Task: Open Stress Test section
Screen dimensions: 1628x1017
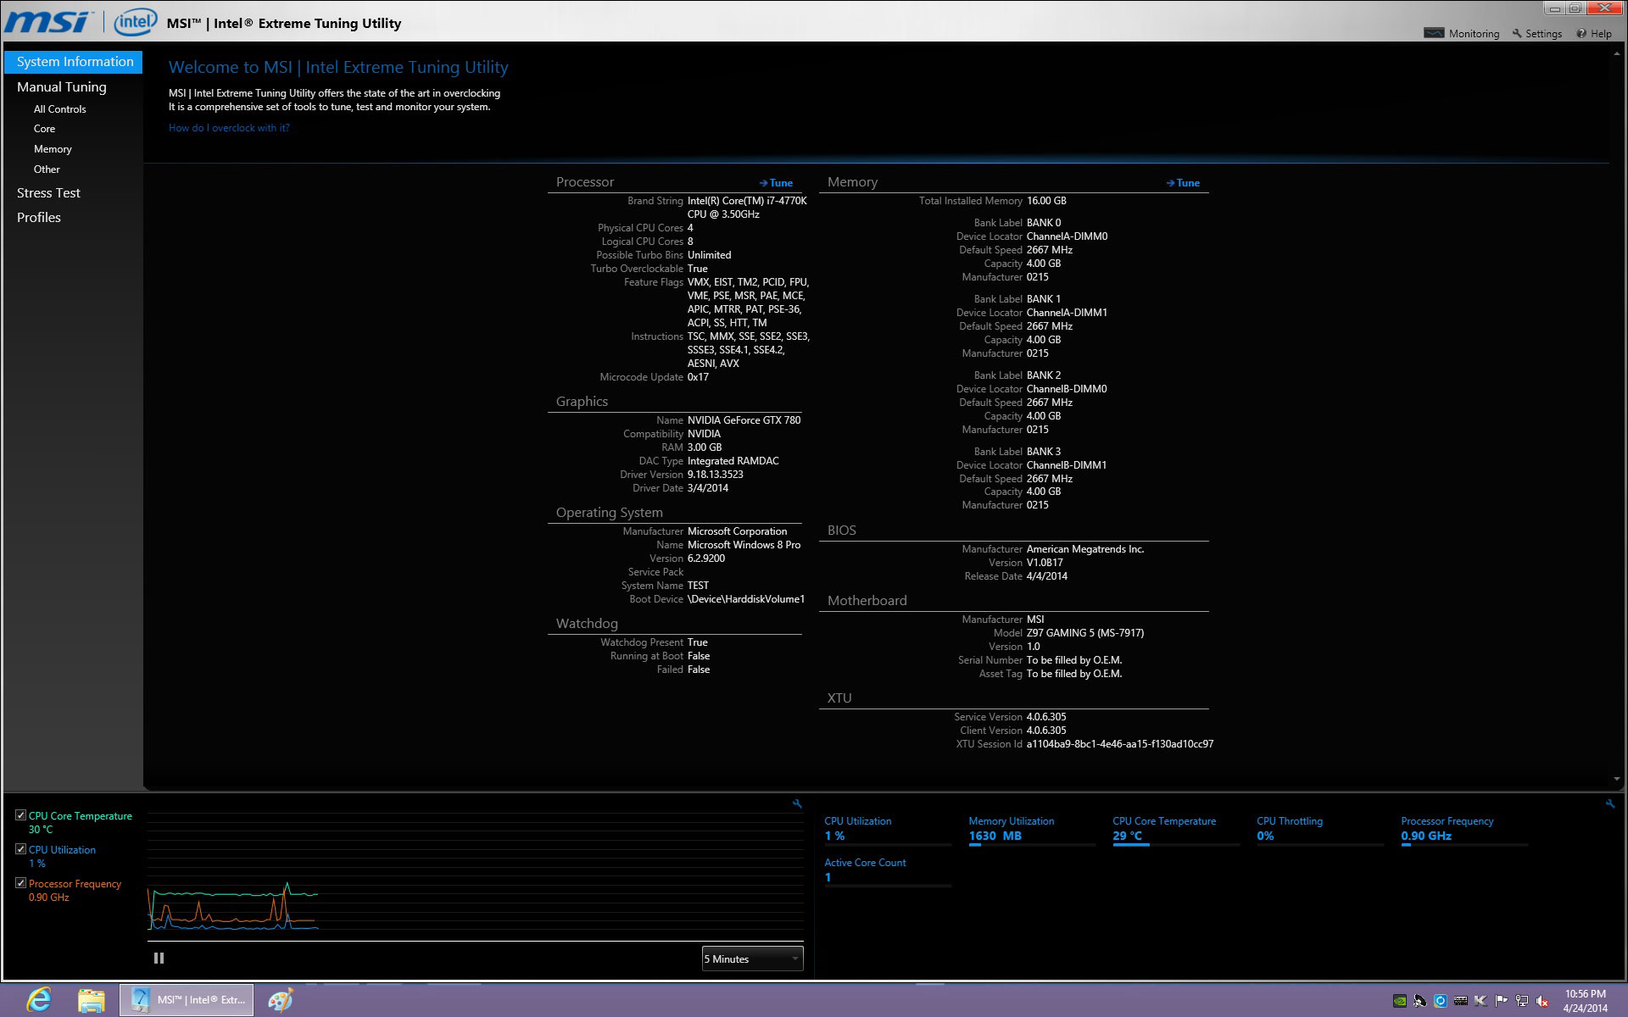Action: click(x=48, y=193)
